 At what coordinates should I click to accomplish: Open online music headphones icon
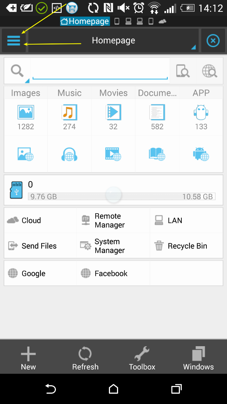point(69,154)
